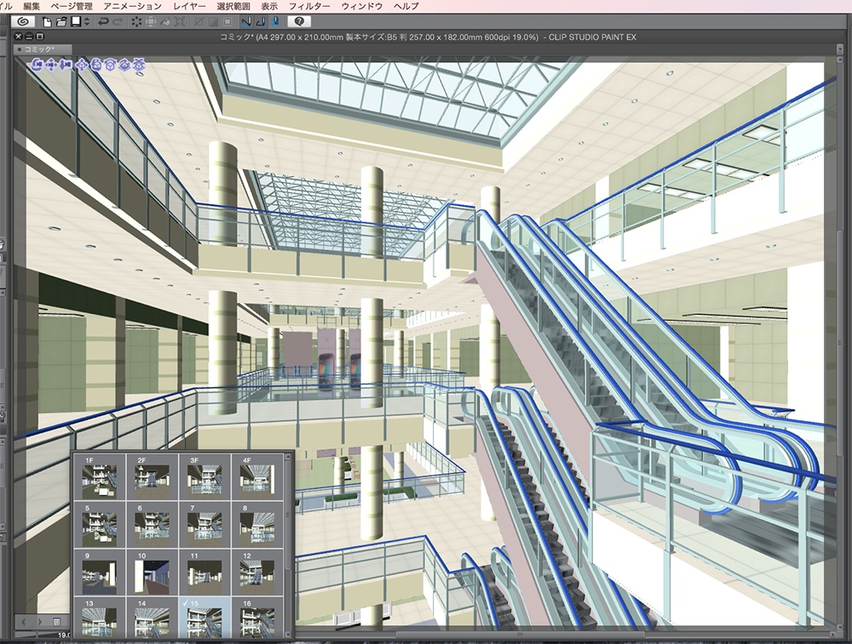Open CLIP STUDIO help question icon
This screenshot has width=852, height=644.
point(299,22)
